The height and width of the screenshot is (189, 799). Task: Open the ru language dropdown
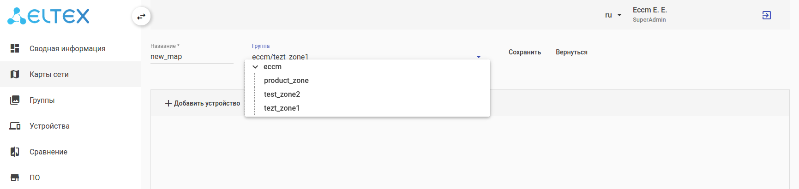pyautogui.click(x=613, y=15)
